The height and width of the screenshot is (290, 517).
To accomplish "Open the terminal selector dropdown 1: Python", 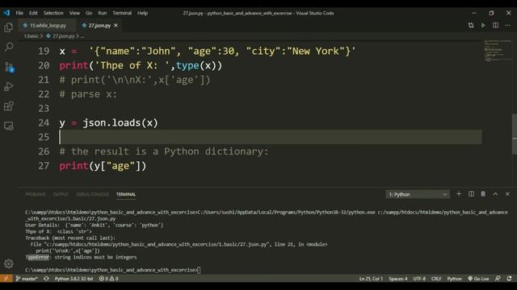I will coord(418,194).
